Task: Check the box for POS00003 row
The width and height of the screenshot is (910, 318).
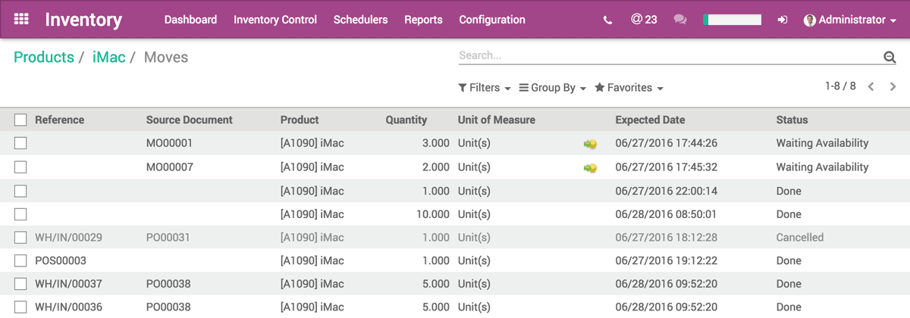Action: (20, 261)
